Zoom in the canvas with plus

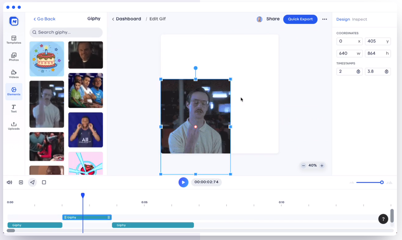pyautogui.click(x=322, y=166)
